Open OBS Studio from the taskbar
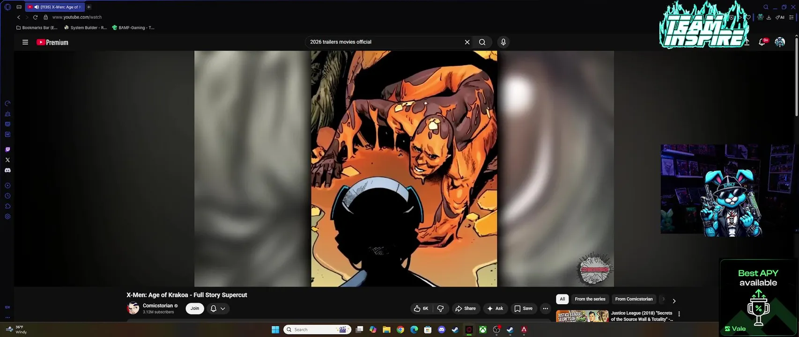Viewport: 799px width, 337px height. tap(496, 330)
